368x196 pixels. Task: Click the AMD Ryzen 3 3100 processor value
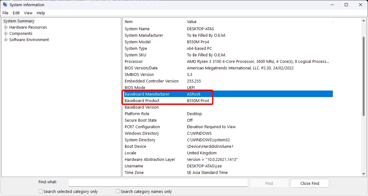coord(258,62)
